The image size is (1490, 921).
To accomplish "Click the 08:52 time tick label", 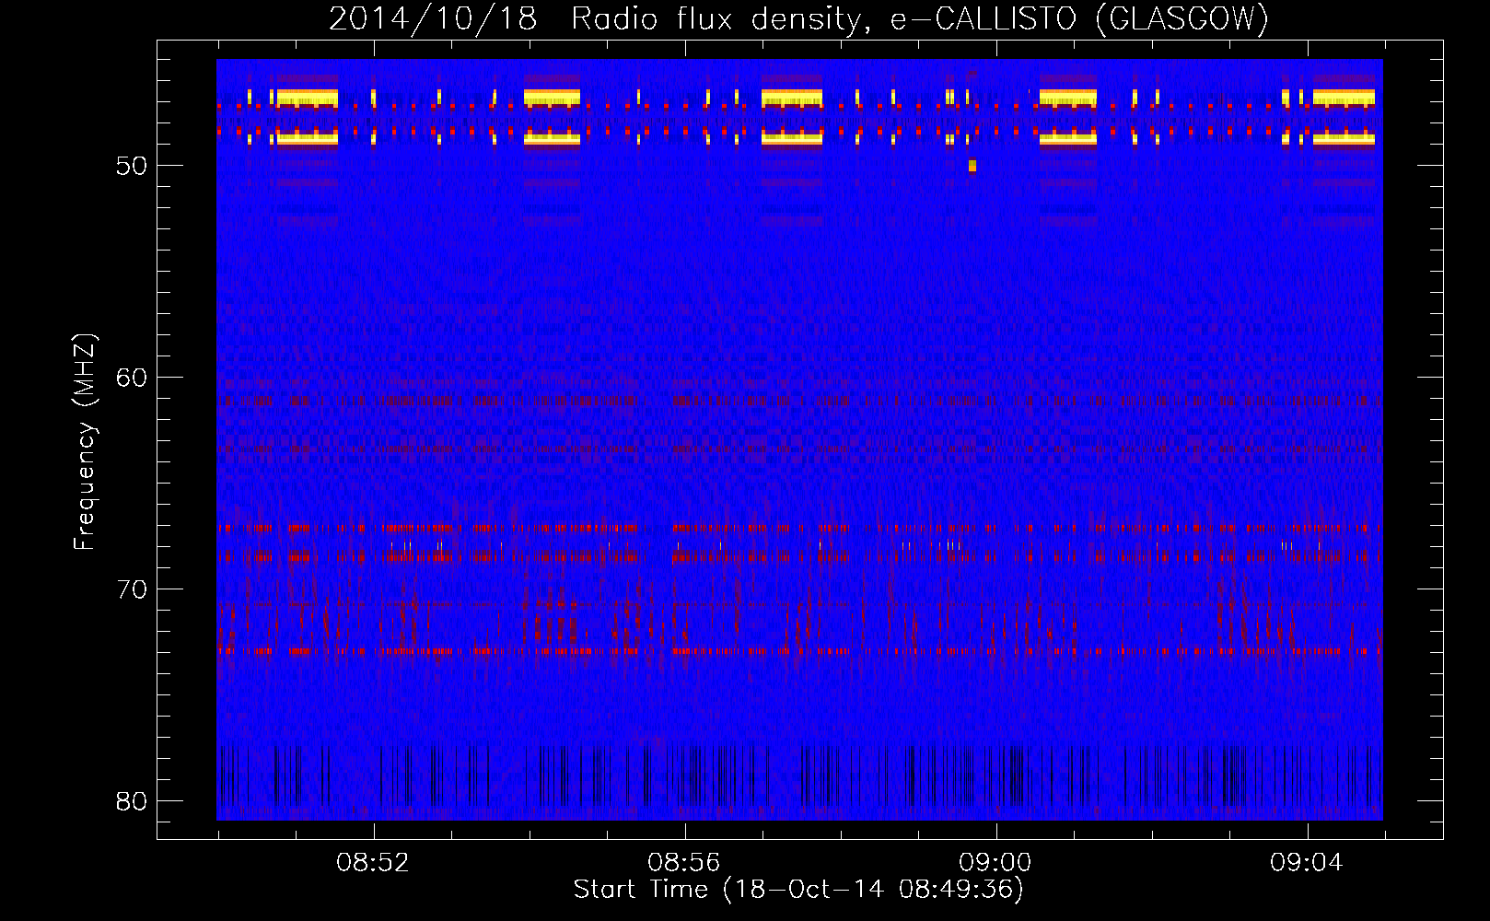I will click(x=372, y=863).
